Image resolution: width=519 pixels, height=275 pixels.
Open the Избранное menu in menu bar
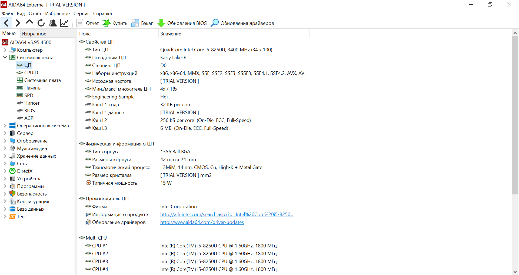point(57,14)
